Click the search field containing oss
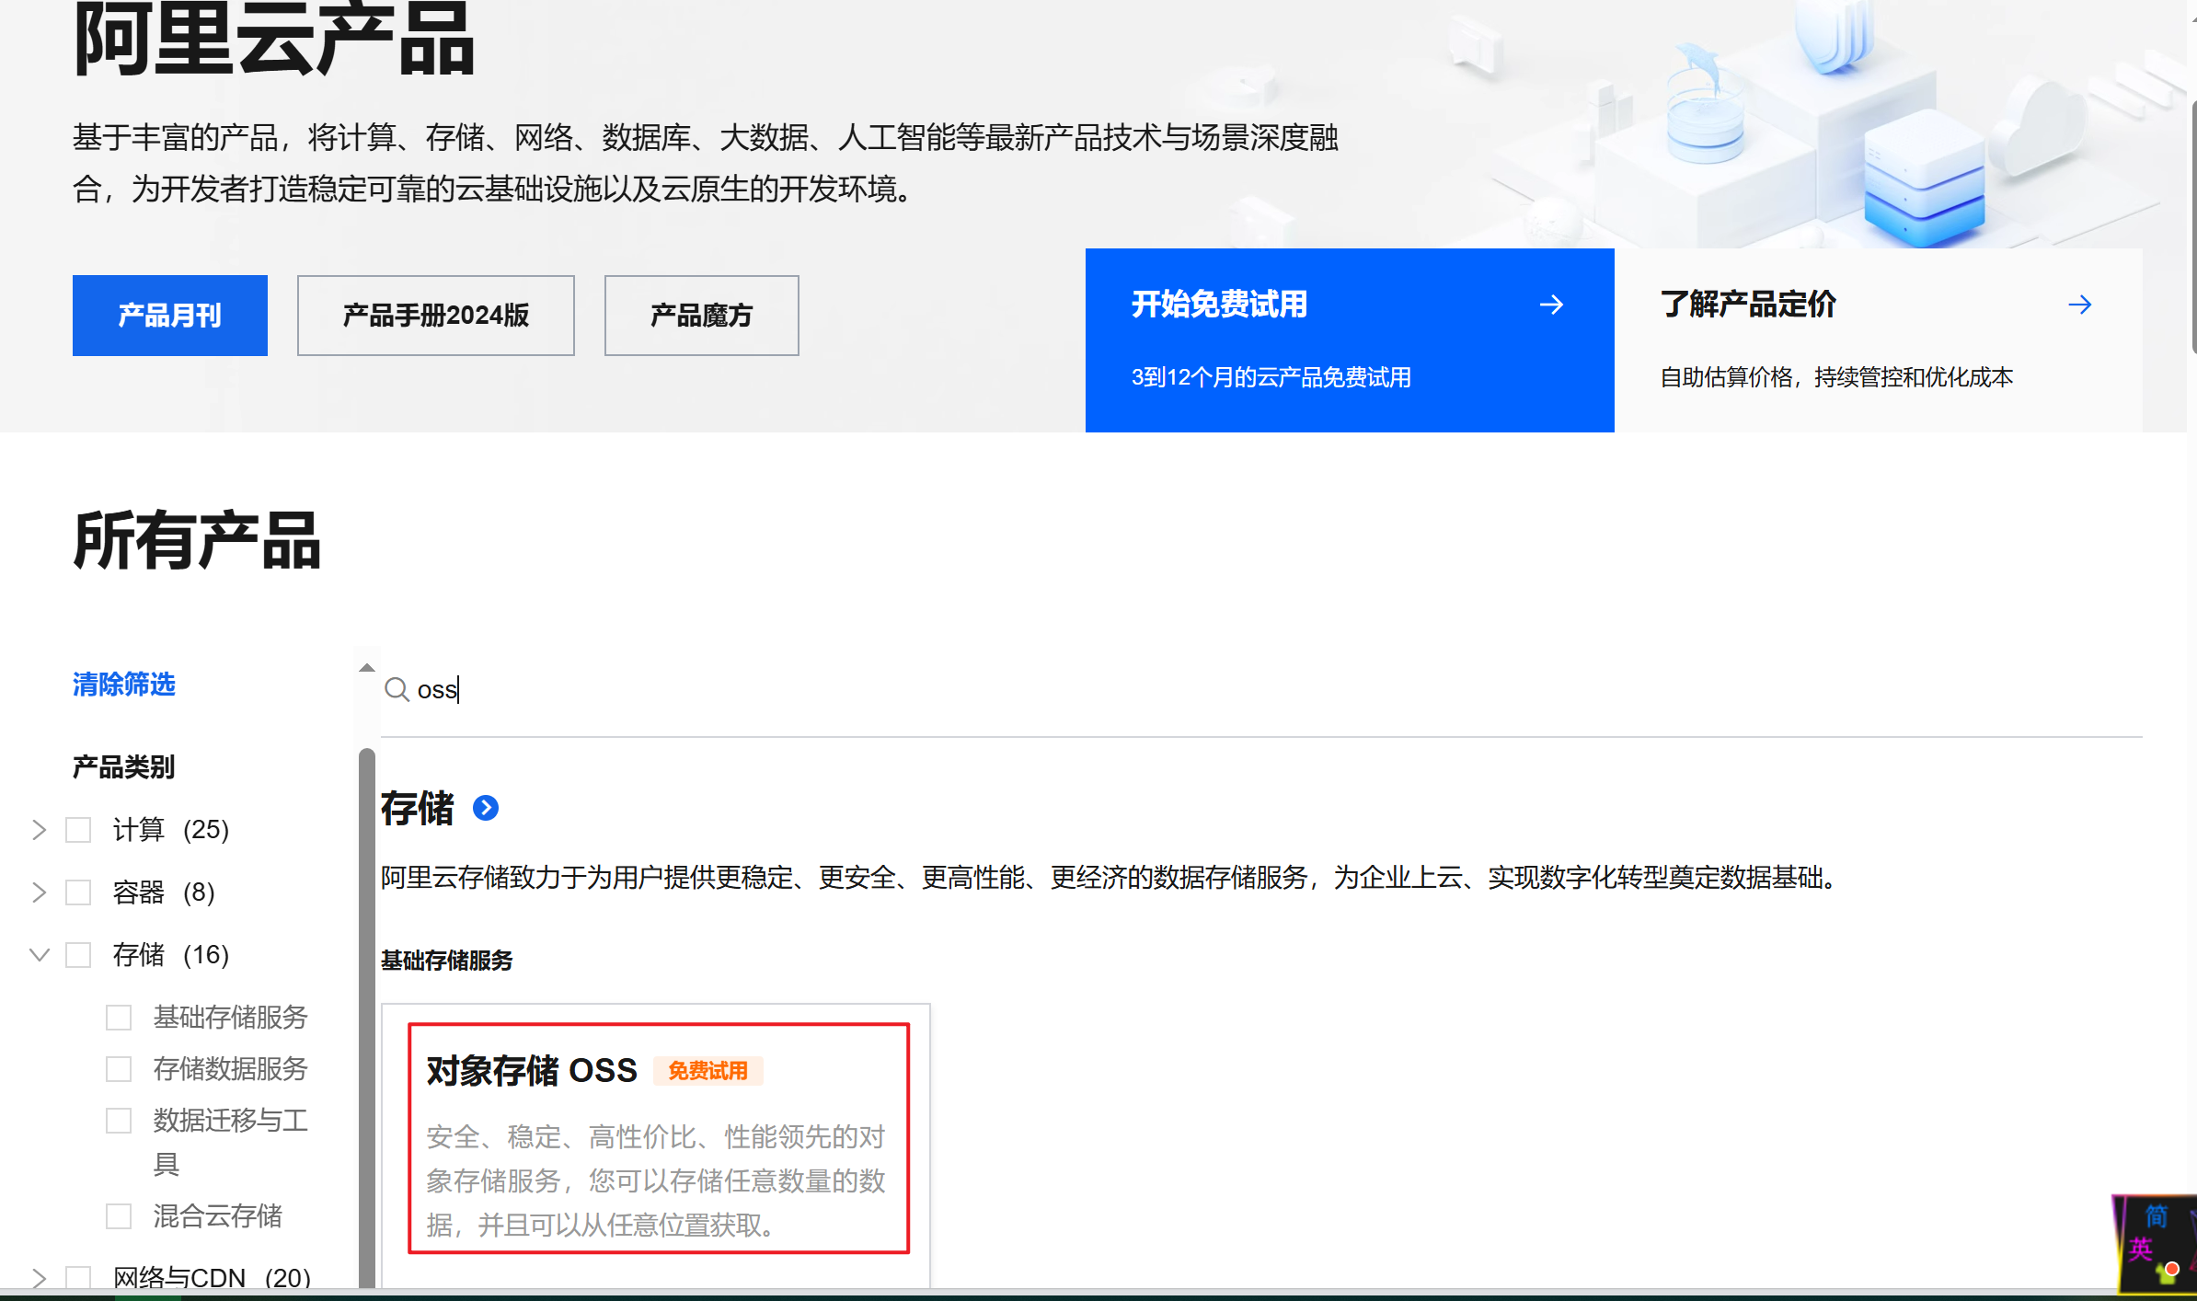Image resolution: width=2197 pixels, height=1301 pixels. point(1261,690)
